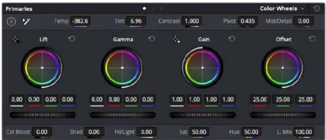The width and height of the screenshot is (326, 140).
Task: Click the Temp value field
Action: 80,21
